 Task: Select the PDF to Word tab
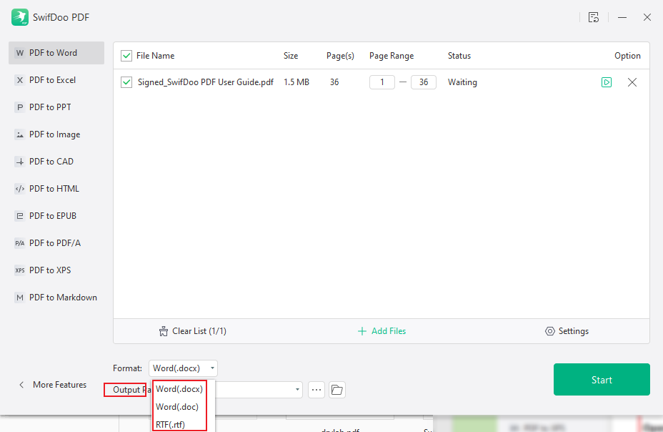pos(56,53)
